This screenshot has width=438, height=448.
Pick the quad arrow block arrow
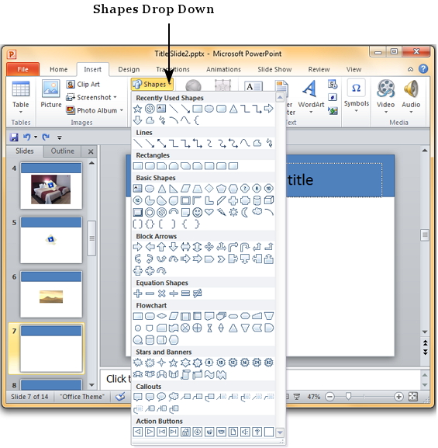209,247
